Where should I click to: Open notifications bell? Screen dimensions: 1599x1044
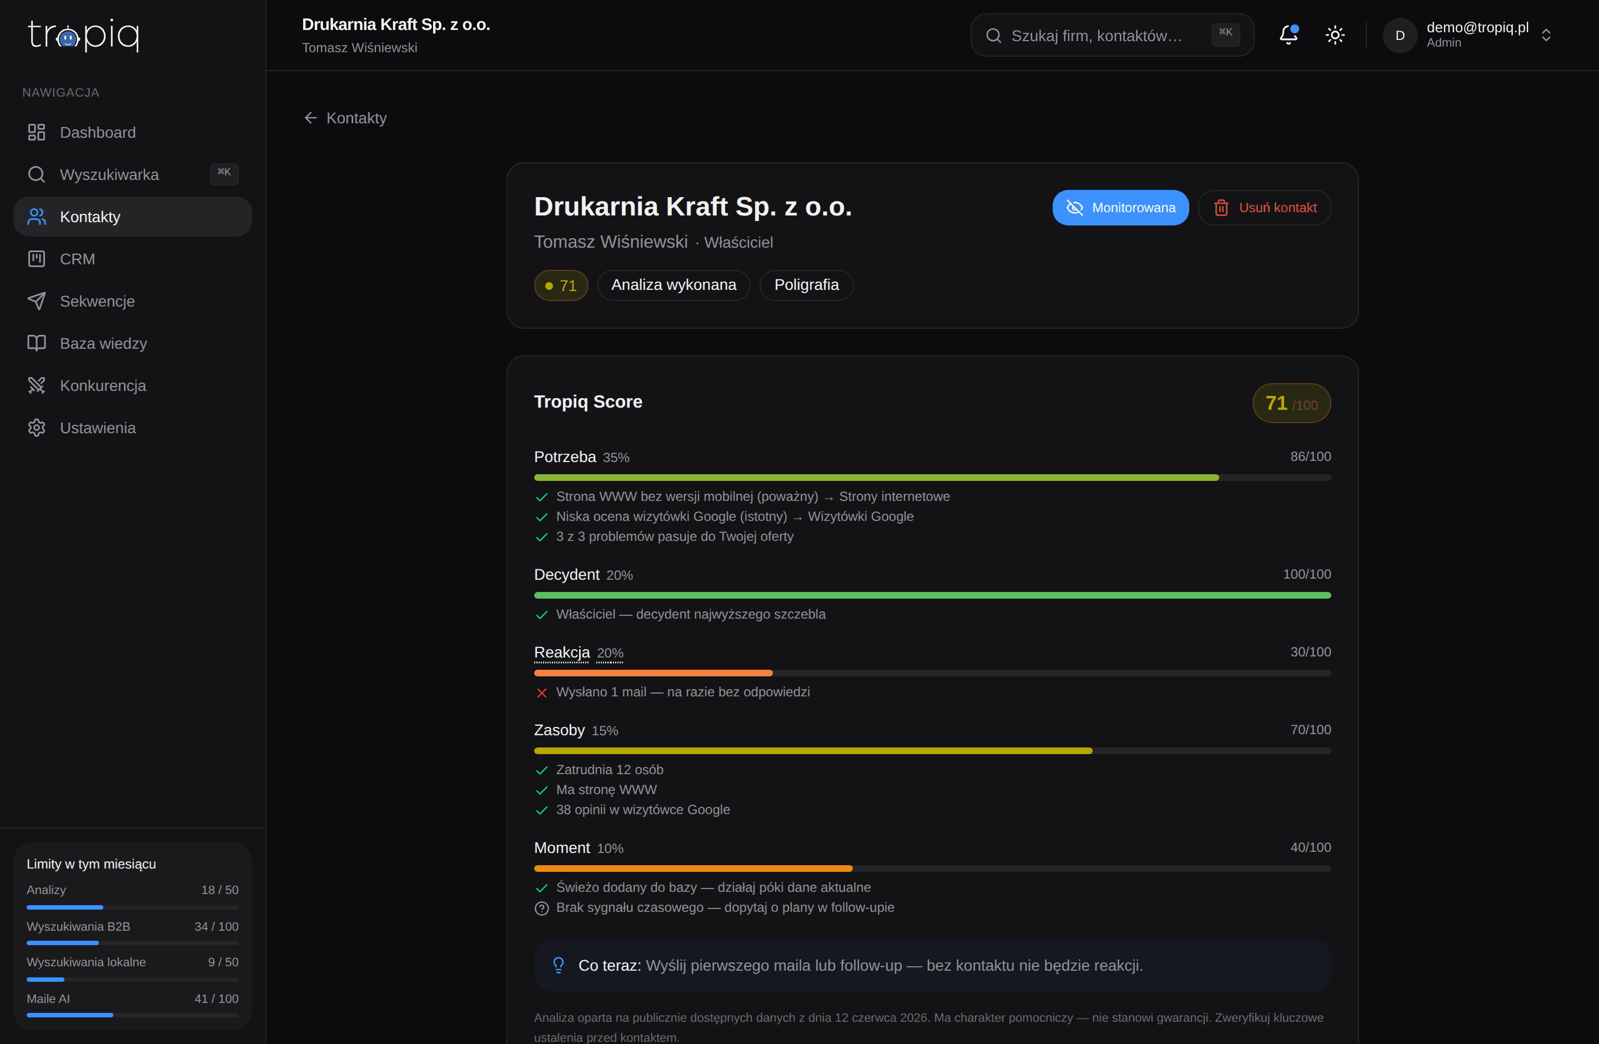1289,35
